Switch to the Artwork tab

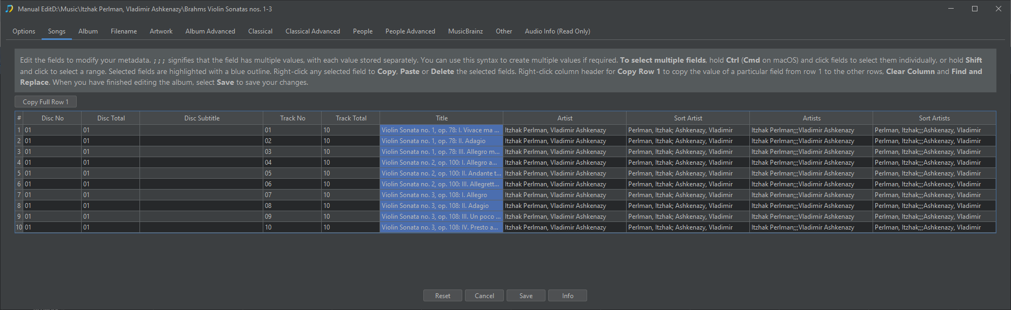click(161, 31)
